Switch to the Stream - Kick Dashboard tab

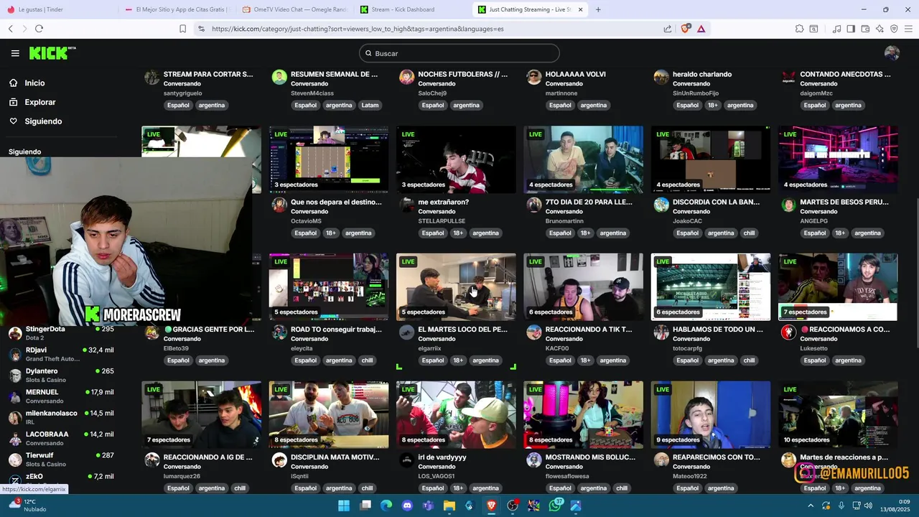point(412,9)
